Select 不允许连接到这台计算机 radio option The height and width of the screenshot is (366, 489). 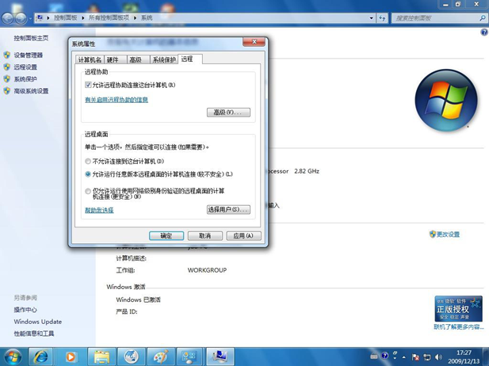click(x=88, y=161)
